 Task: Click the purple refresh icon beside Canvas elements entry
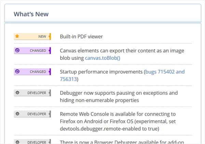coord(17,50)
